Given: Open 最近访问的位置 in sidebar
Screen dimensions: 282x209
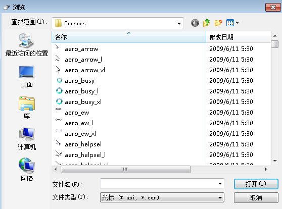Looking at the screenshot, I should coord(27,45).
